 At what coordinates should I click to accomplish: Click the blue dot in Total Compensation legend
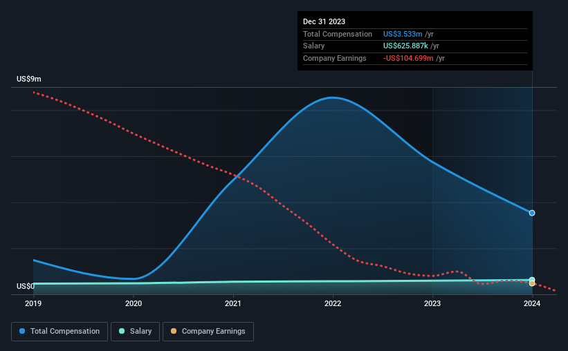22,331
